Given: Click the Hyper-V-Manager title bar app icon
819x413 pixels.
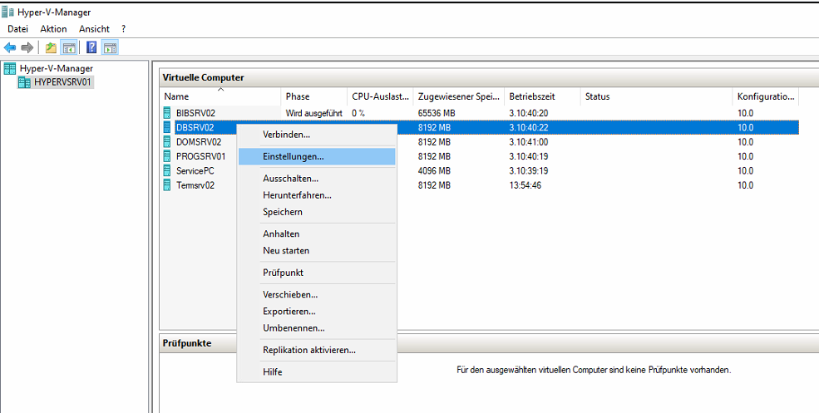Looking at the screenshot, I should pyautogui.click(x=7, y=12).
